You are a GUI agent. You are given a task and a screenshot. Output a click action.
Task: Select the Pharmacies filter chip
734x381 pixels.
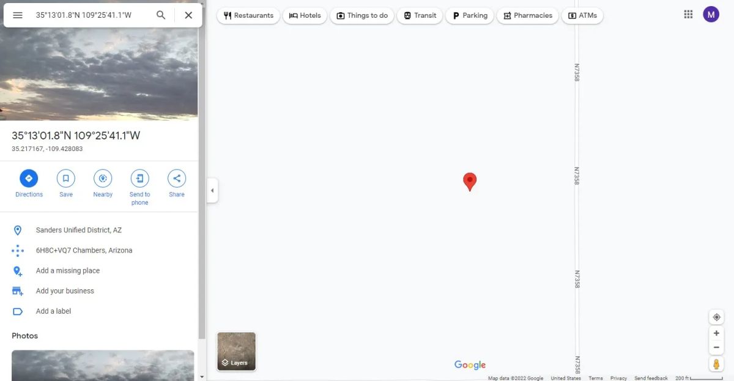tap(527, 15)
